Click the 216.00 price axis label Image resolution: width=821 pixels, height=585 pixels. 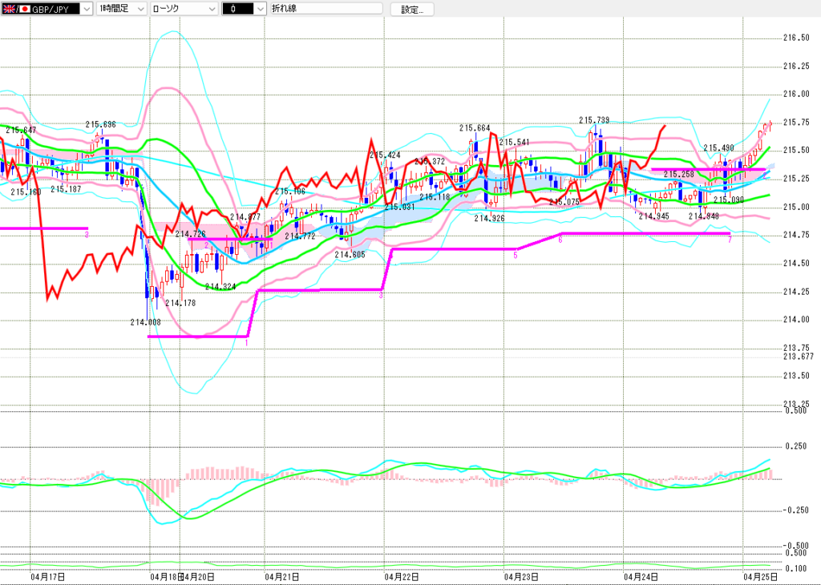[795, 94]
